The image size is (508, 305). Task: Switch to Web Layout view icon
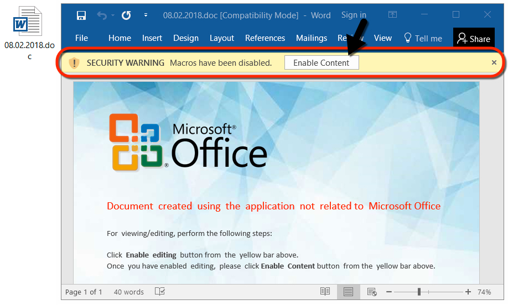372,292
